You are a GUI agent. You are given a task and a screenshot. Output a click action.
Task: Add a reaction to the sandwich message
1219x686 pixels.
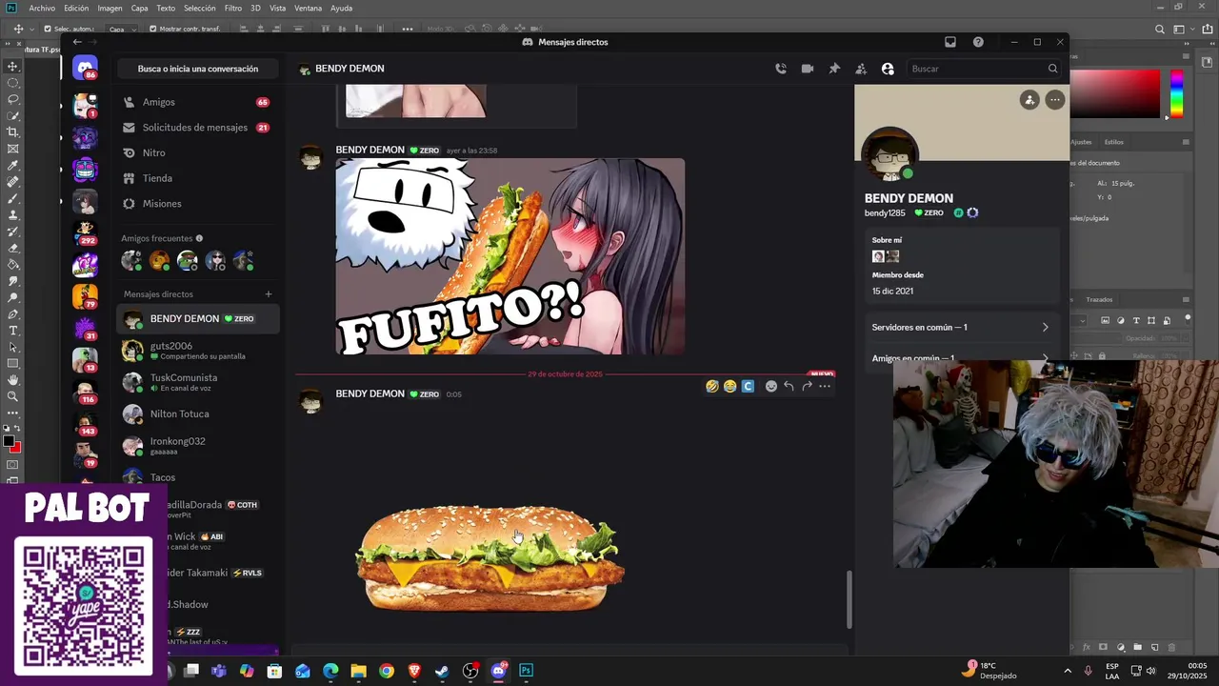[x=771, y=386]
